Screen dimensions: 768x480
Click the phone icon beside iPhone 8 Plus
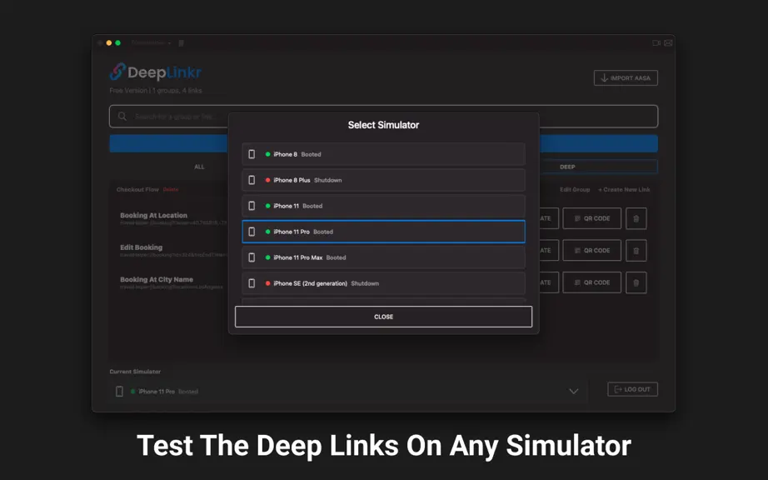(252, 180)
